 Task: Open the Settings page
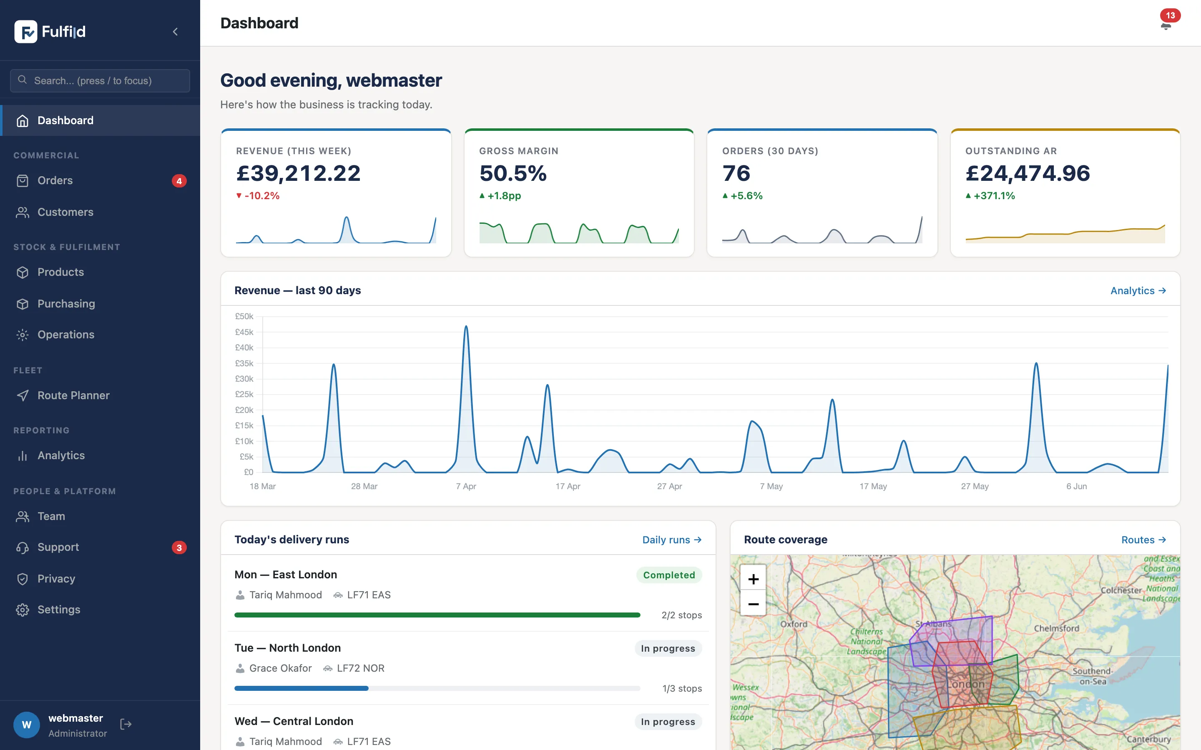point(100,610)
